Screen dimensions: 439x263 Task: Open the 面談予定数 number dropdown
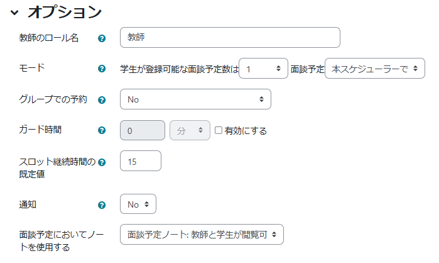coord(263,69)
